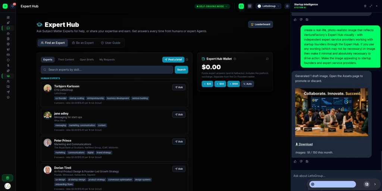Open the profile icon beside LettsGroup
382x191 pixels.
point(287,6)
